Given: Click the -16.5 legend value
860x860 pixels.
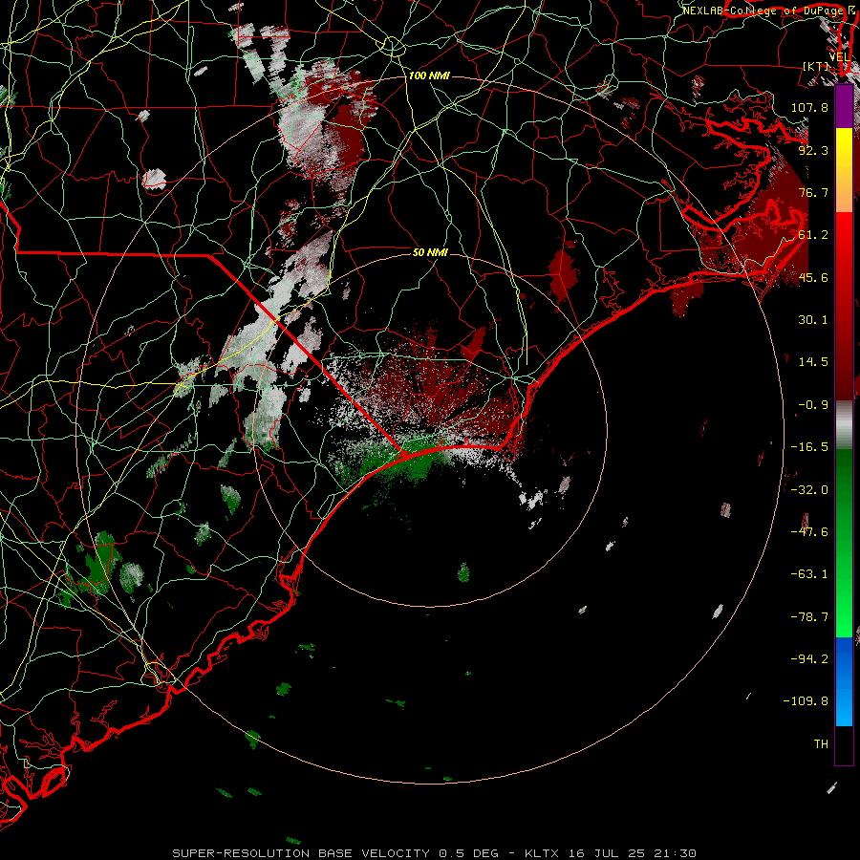Looking at the screenshot, I should coord(809,447).
